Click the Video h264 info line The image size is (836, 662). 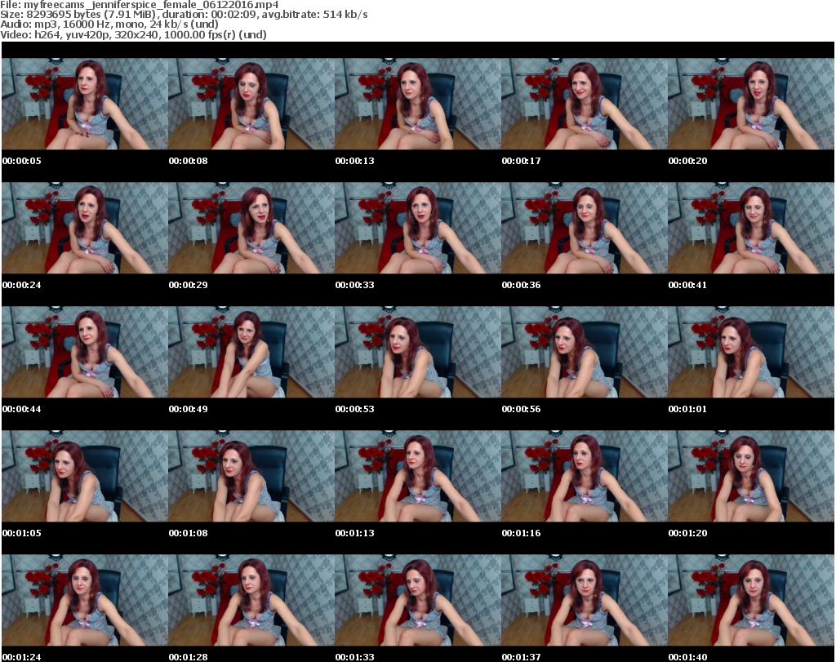click(x=133, y=34)
